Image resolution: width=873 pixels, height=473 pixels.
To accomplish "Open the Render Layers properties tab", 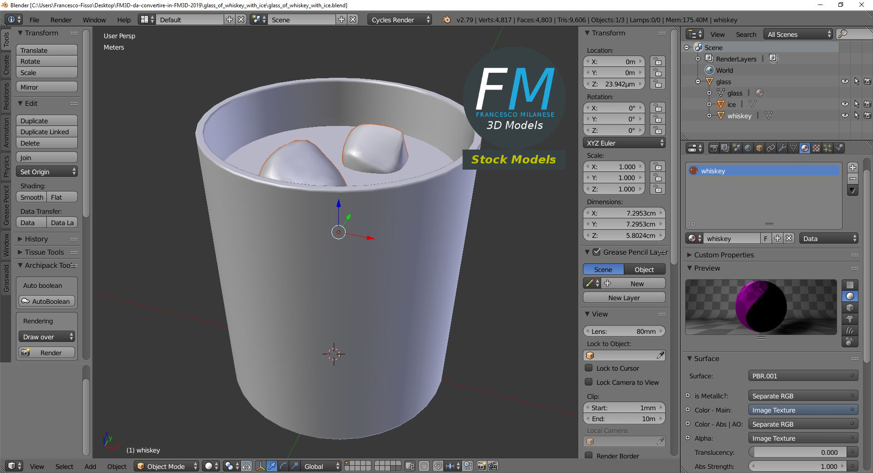I will [x=725, y=148].
